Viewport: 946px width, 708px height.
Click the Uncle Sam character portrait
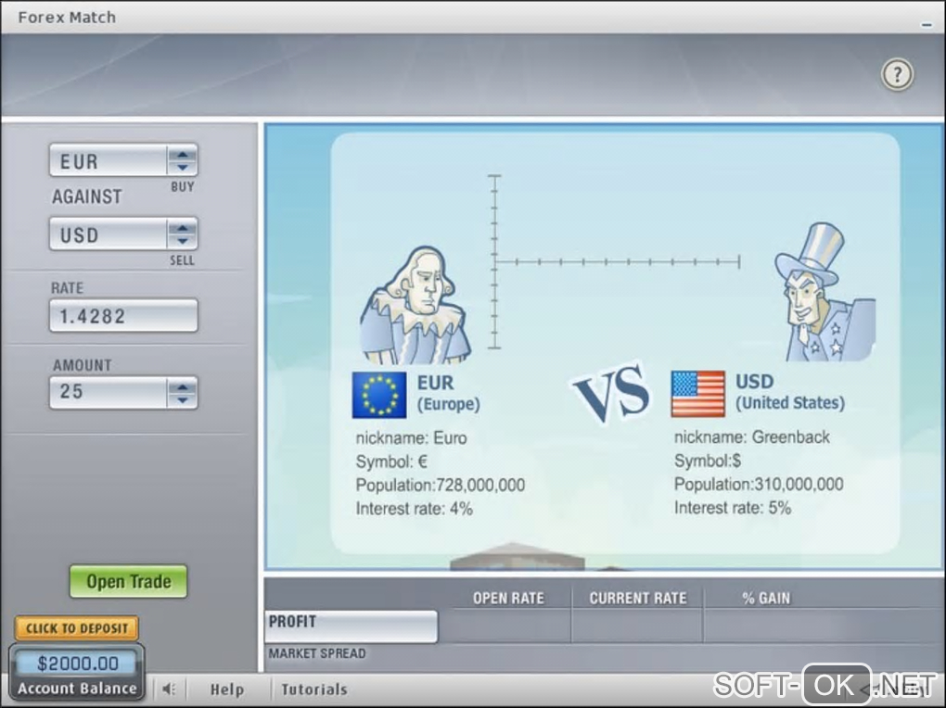(825, 293)
